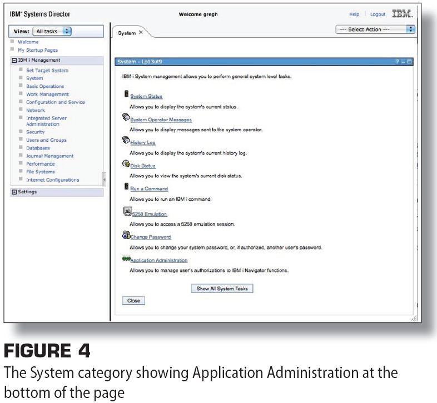This screenshot has height=403, width=437.
Task: Switch to the System tab
Action: coord(127,33)
